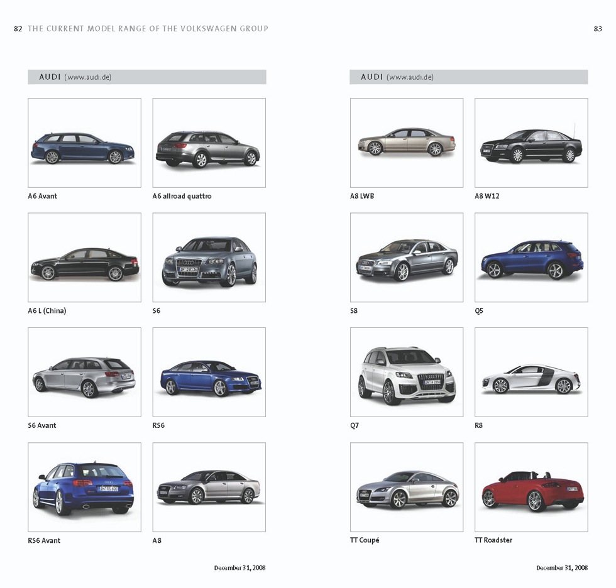616x588 pixels.
Task: Click the black A8 W12 photo
Action: pos(531,143)
